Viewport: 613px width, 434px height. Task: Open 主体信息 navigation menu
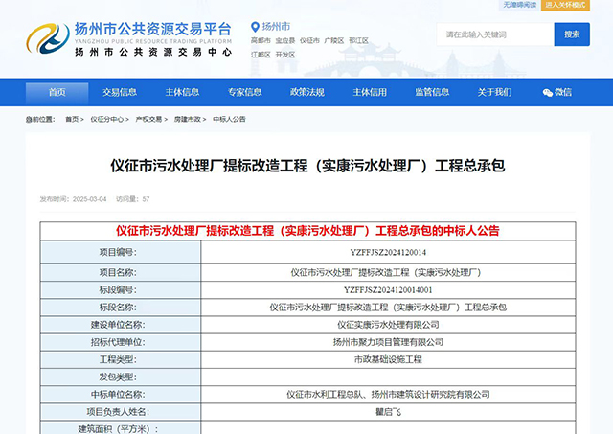182,92
